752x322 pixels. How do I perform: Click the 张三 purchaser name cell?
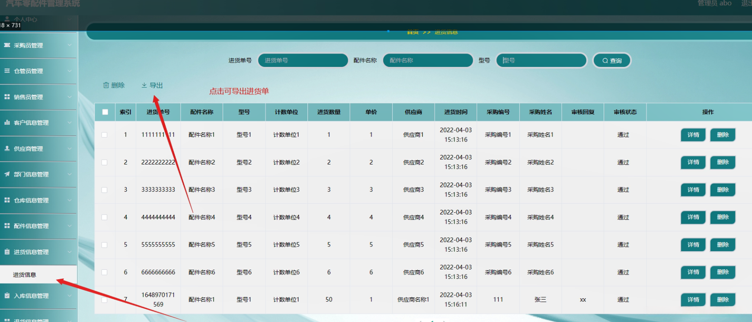[540, 300]
